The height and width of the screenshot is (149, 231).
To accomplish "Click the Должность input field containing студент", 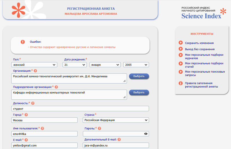I will pyautogui.click(x=80, y=109).
